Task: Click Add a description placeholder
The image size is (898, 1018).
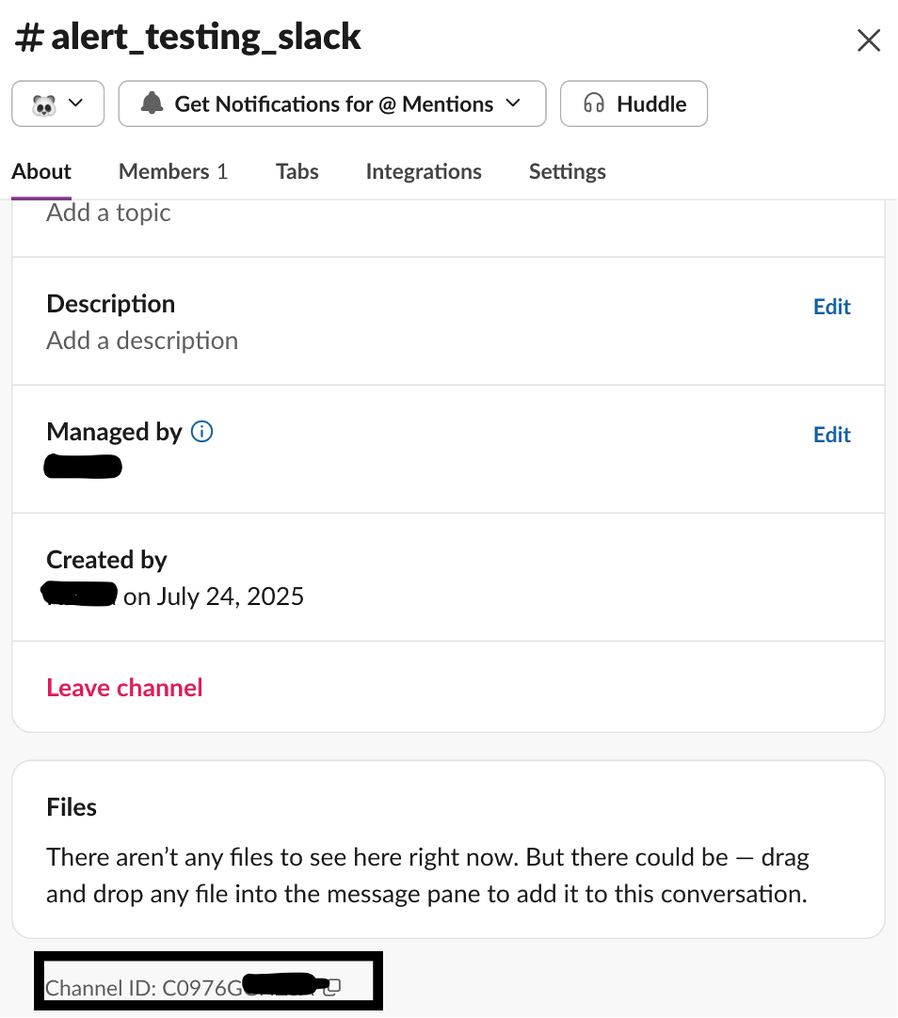Action: (x=142, y=341)
